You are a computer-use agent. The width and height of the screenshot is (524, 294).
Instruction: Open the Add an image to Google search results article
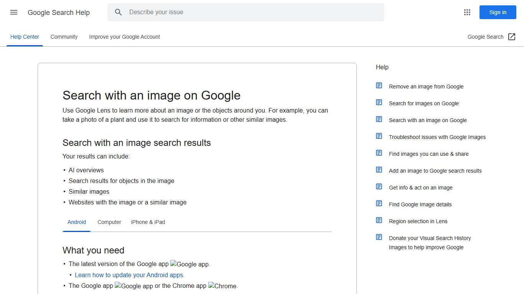coord(435,171)
